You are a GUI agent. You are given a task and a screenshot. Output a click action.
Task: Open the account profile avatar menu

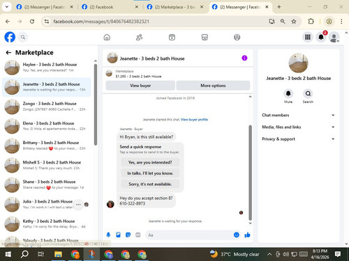(x=334, y=38)
